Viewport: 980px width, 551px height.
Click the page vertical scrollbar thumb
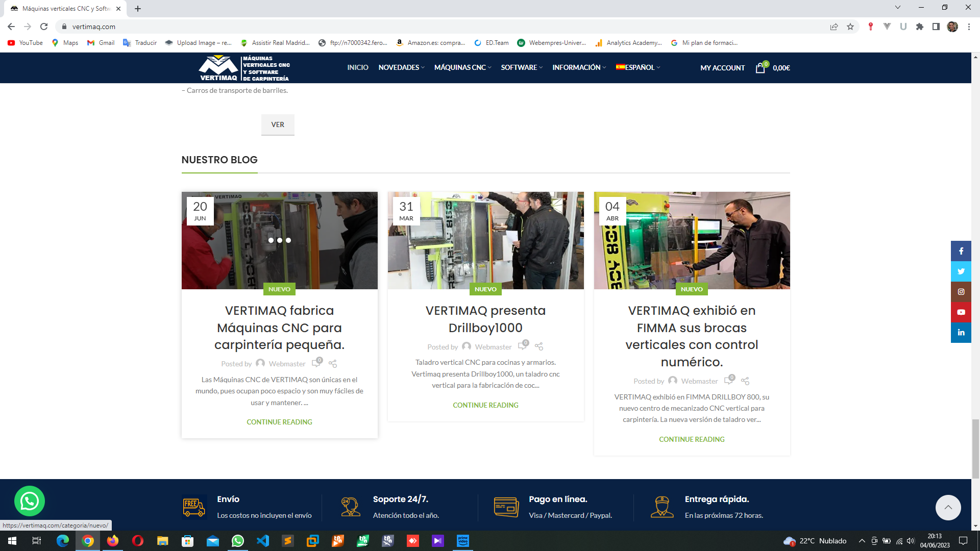(975, 448)
